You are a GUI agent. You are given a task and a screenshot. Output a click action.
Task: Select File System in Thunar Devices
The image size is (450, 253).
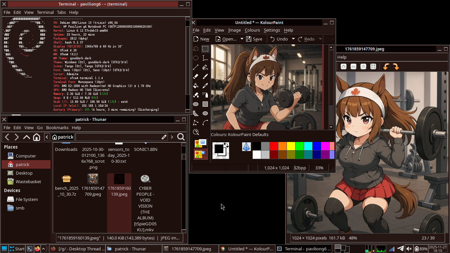tap(26, 199)
